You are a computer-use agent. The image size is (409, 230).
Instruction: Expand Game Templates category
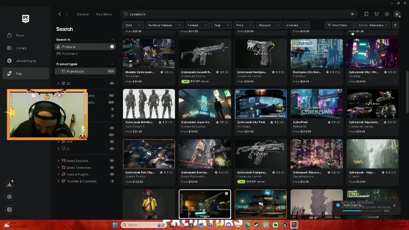(58, 167)
